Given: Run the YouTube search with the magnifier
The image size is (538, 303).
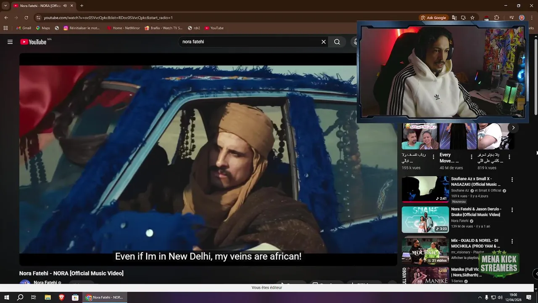Looking at the screenshot, I should pos(337,42).
